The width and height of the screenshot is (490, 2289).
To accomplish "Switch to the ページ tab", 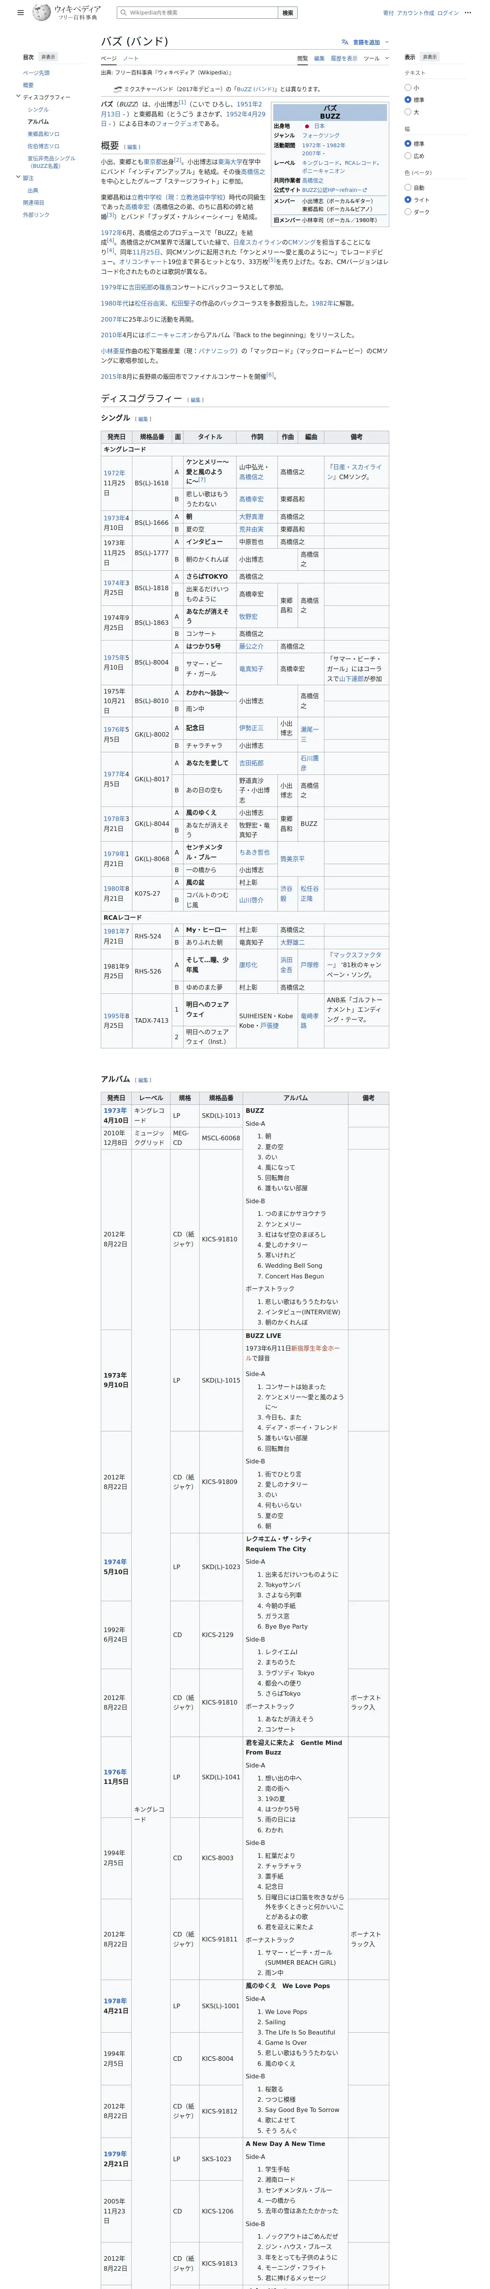I will coord(108,59).
